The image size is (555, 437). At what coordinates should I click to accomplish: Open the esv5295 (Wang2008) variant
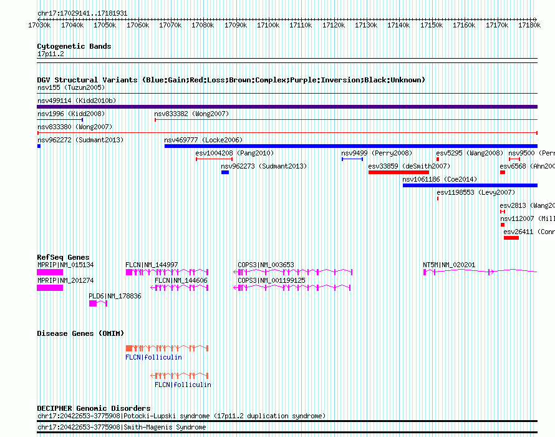(470, 153)
